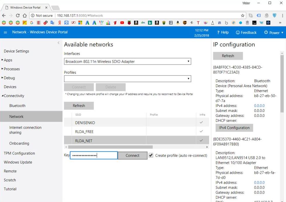286x202 pixels.
Task: Collapse the Connectivity tree section
Action: 2,96
